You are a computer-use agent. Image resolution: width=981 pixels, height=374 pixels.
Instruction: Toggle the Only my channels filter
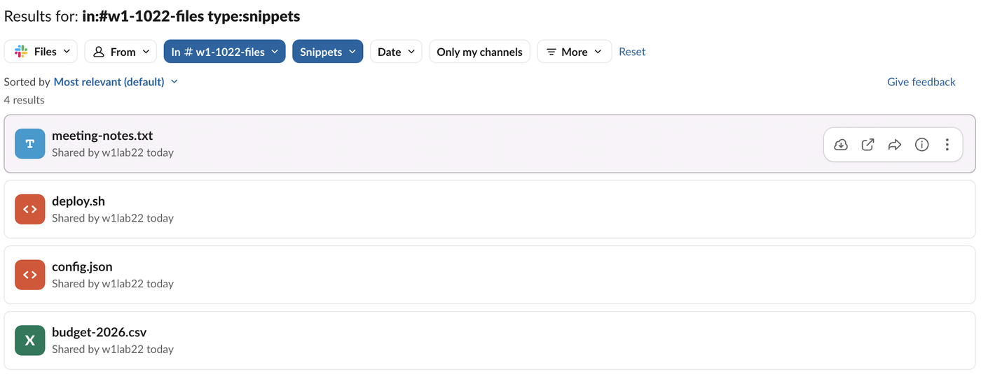tap(479, 52)
